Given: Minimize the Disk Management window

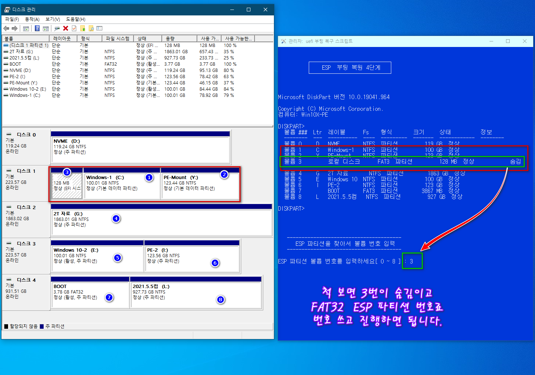Looking at the screenshot, I should (232, 10).
